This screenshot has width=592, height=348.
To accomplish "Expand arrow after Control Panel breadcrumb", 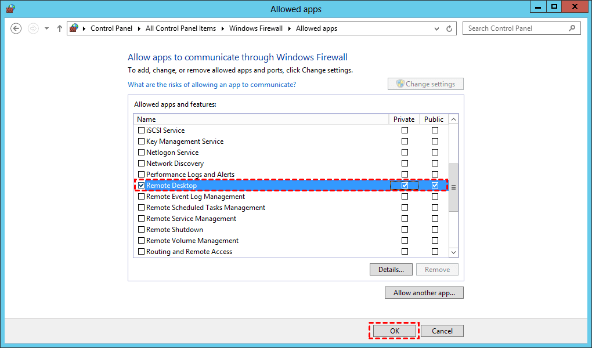I will [x=139, y=28].
